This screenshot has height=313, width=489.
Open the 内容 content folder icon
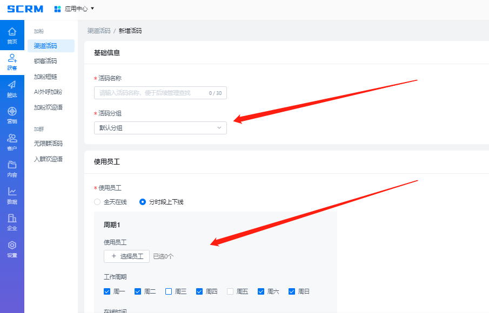tap(12, 168)
